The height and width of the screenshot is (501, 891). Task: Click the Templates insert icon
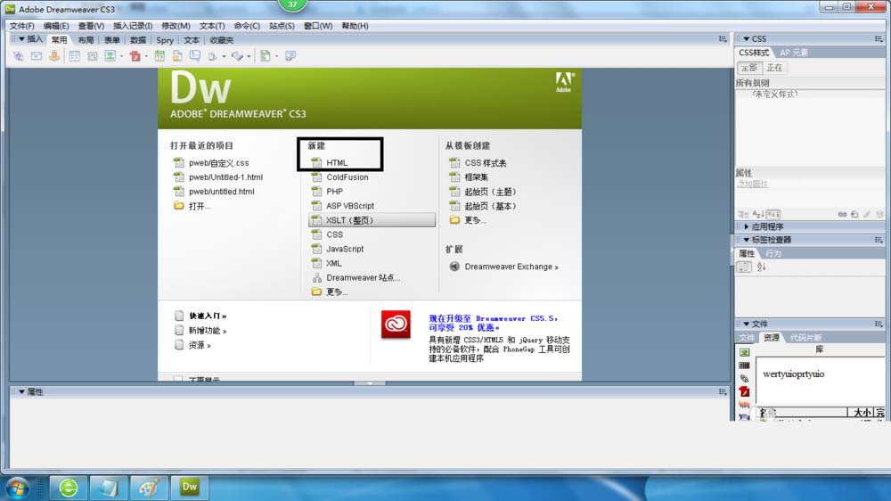click(266, 56)
